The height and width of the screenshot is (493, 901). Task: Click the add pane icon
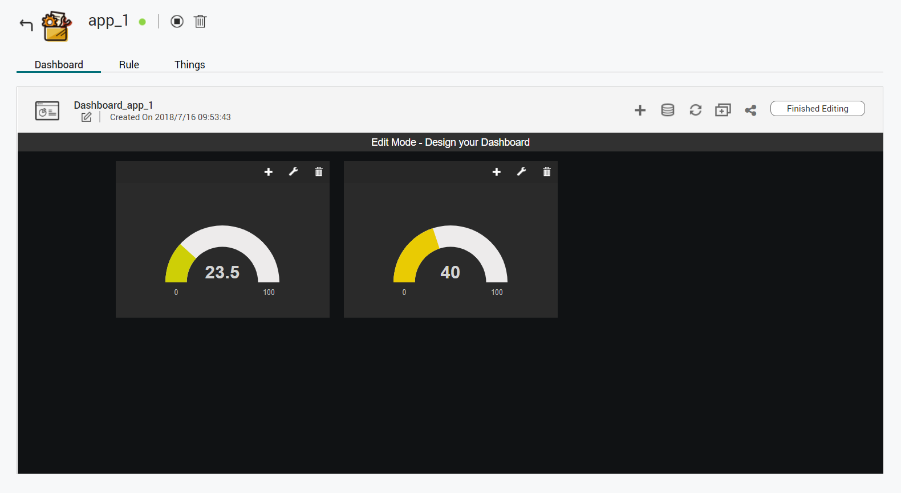point(723,110)
